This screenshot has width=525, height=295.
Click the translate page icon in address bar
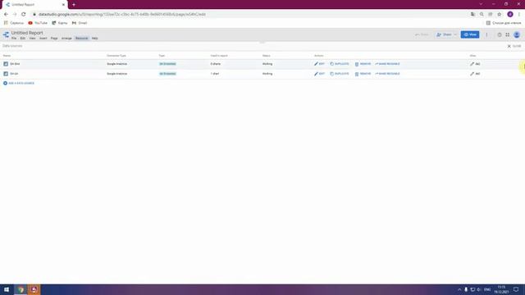(x=472, y=15)
